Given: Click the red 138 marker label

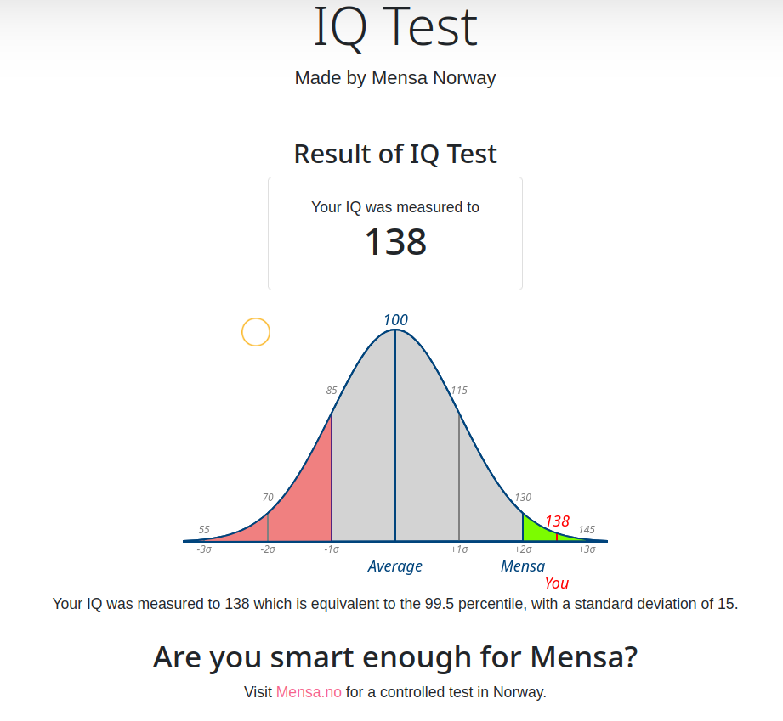Looking at the screenshot, I should pos(558,521).
